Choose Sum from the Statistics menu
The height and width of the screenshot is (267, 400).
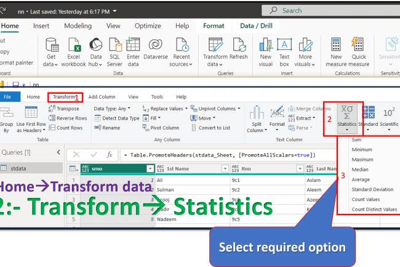click(356, 140)
